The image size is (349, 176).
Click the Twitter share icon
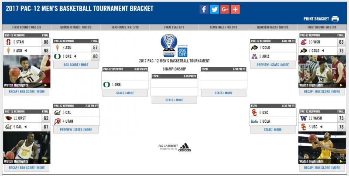point(214,9)
